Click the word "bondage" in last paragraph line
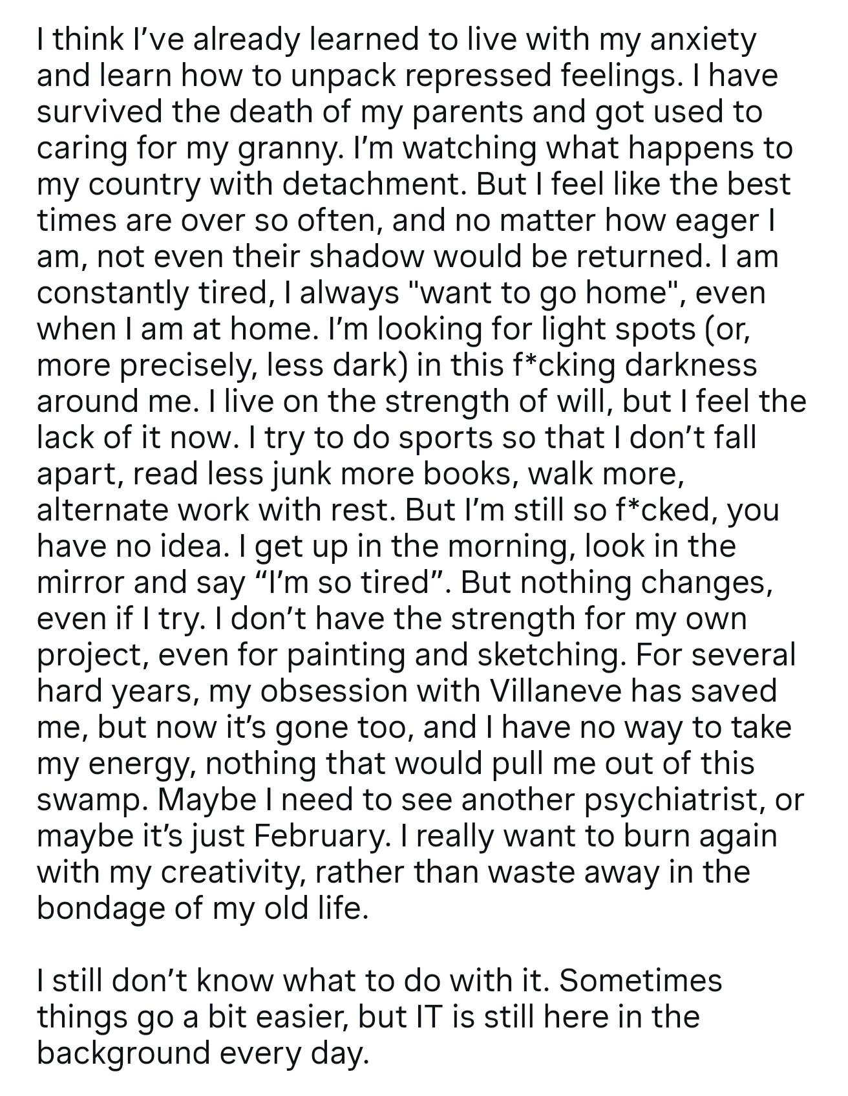This screenshot has height=1096, width=848. [100, 909]
